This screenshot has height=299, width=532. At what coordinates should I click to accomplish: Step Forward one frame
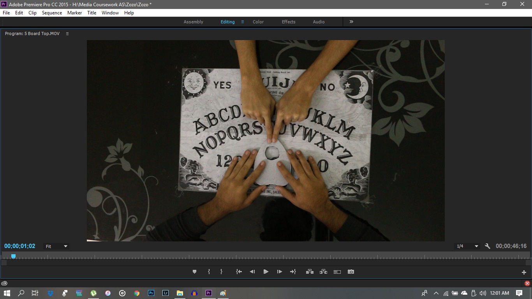(x=279, y=271)
